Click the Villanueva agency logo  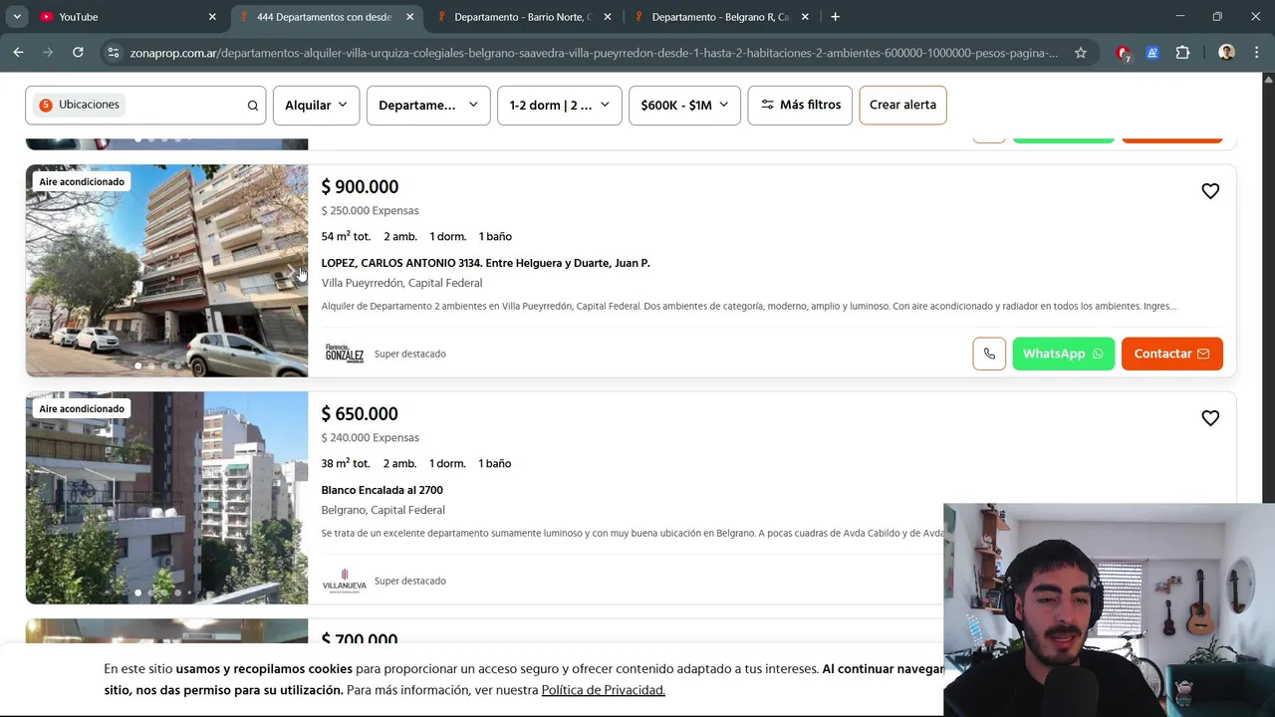(x=345, y=581)
